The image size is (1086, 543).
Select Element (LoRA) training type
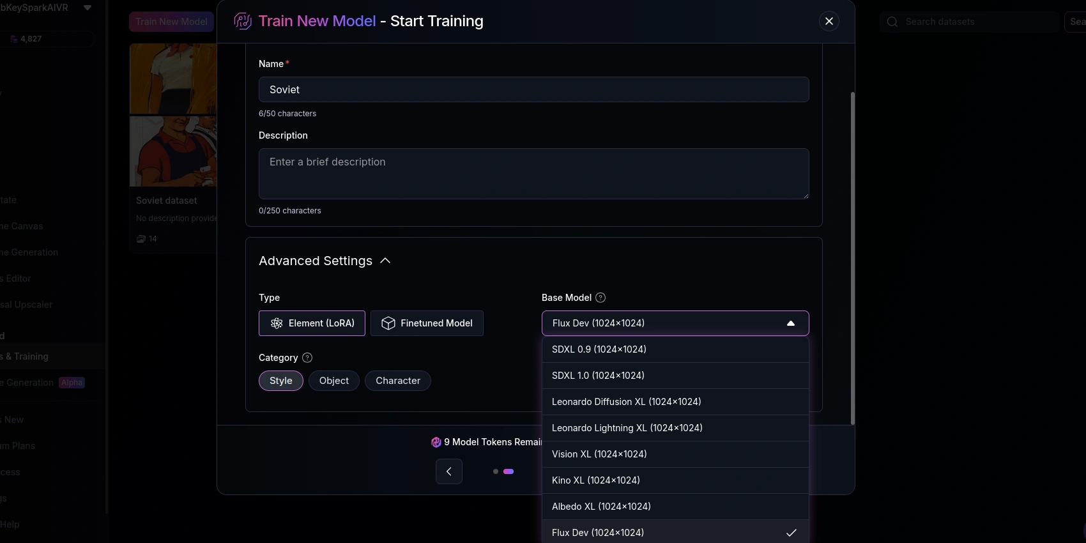pos(312,323)
